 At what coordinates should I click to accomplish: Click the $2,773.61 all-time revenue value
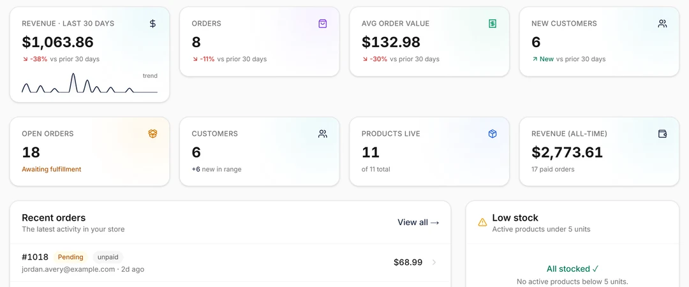click(567, 152)
